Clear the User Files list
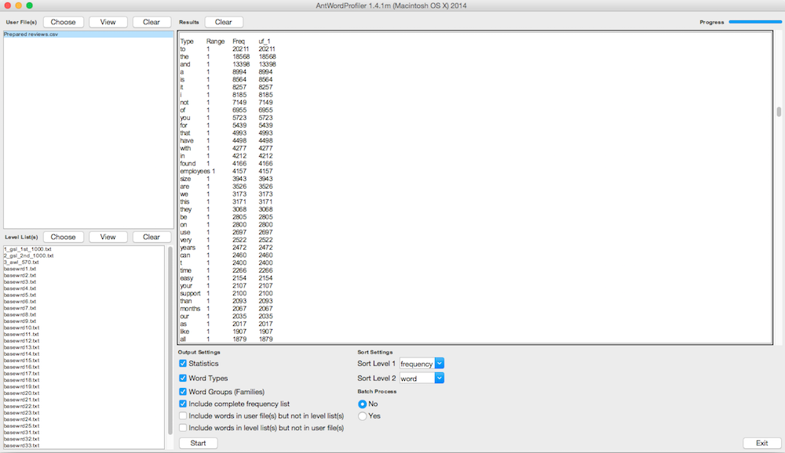This screenshot has height=453, width=785. pyautogui.click(x=152, y=22)
